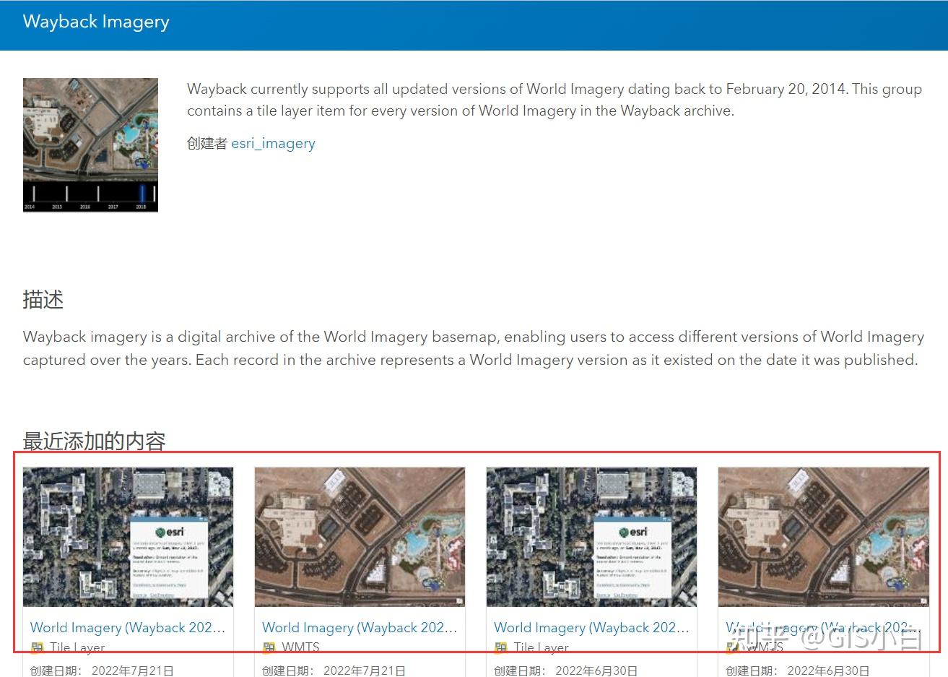Open the first World Imagery (Wayback) item

click(127, 627)
